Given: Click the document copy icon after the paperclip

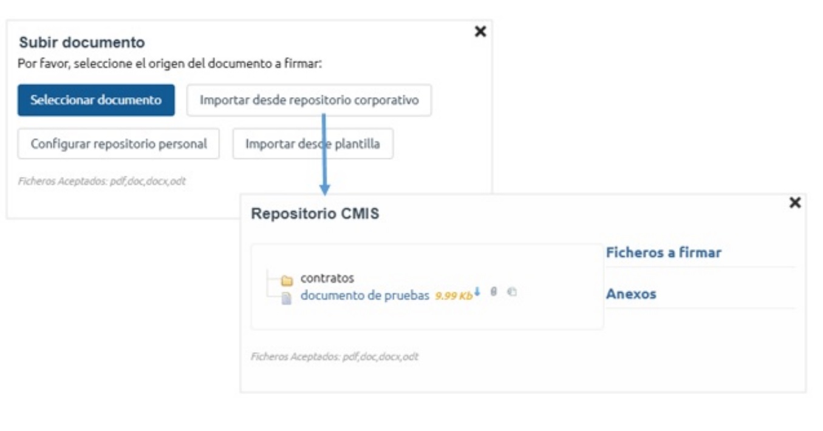Looking at the screenshot, I should (512, 292).
